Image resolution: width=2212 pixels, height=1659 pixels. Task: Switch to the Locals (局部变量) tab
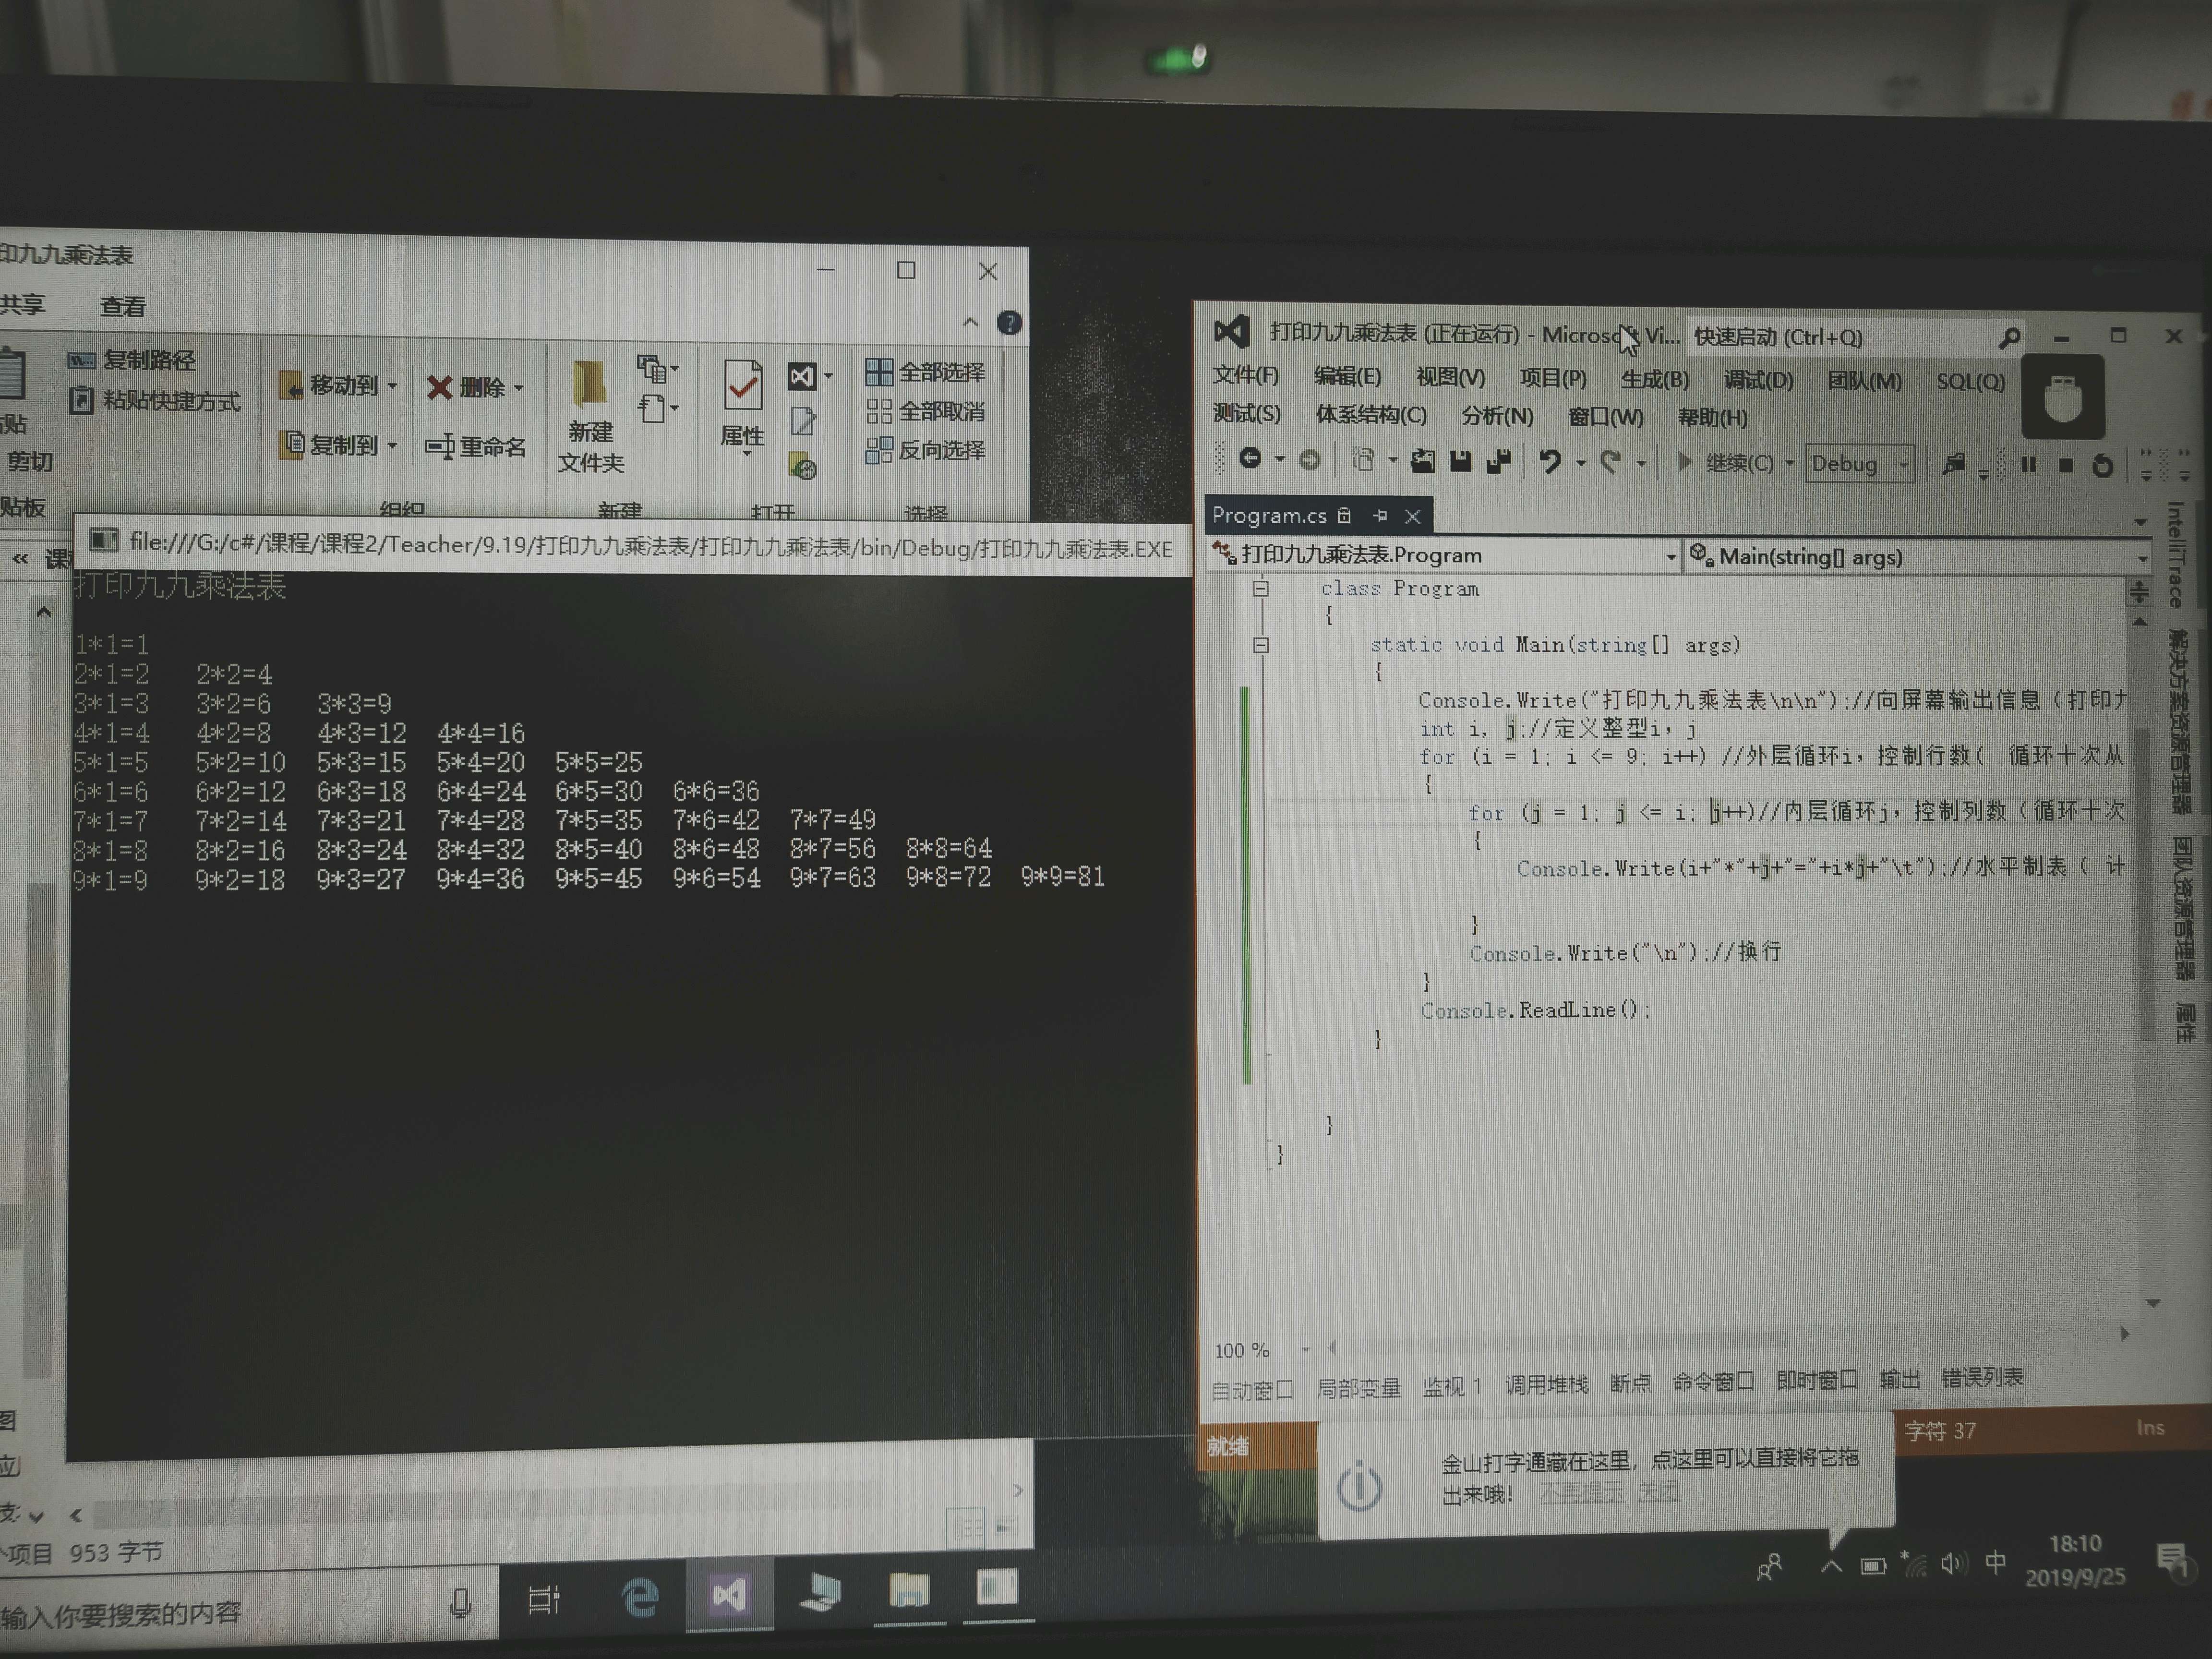[x=1358, y=1388]
